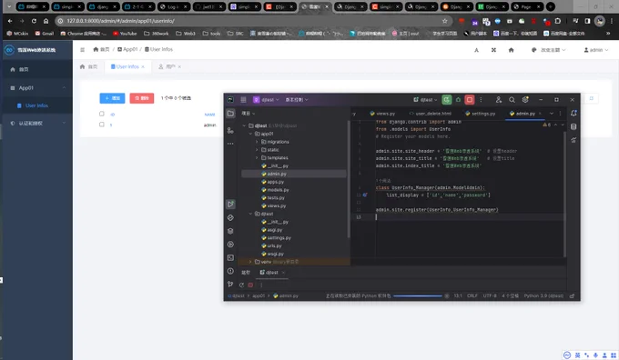Click the more tool windows ellipsis in PyCharm

(x=230, y=144)
